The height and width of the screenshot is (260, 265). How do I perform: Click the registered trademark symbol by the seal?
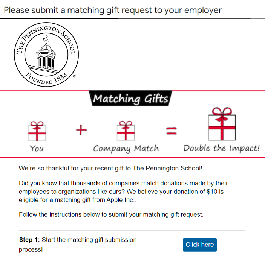click(x=74, y=76)
